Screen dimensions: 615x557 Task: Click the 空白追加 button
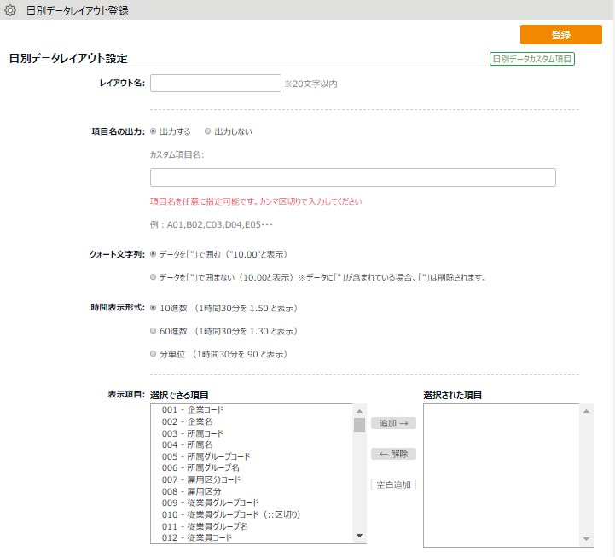pyautogui.click(x=393, y=484)
